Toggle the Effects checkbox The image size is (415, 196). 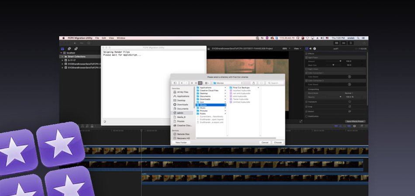click(x=307, y=54)
